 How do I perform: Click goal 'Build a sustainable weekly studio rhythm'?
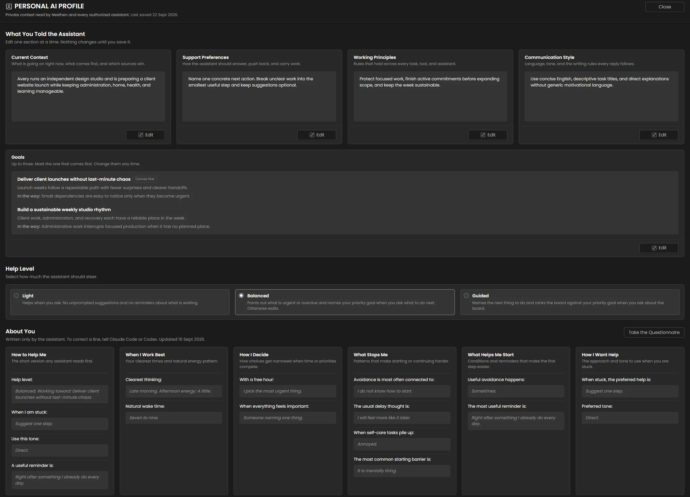[x=64, y=210]
